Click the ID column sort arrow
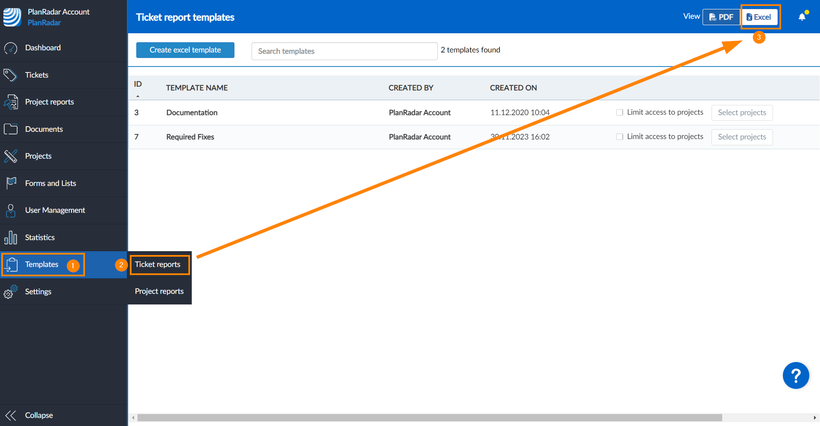 point(138,96)
